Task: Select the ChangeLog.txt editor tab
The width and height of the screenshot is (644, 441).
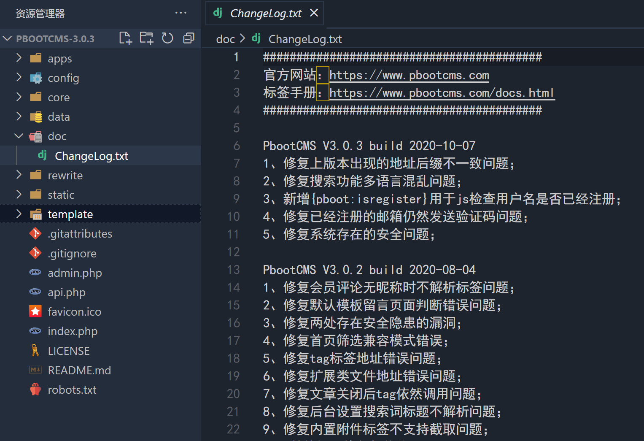Action: point(264,13)
